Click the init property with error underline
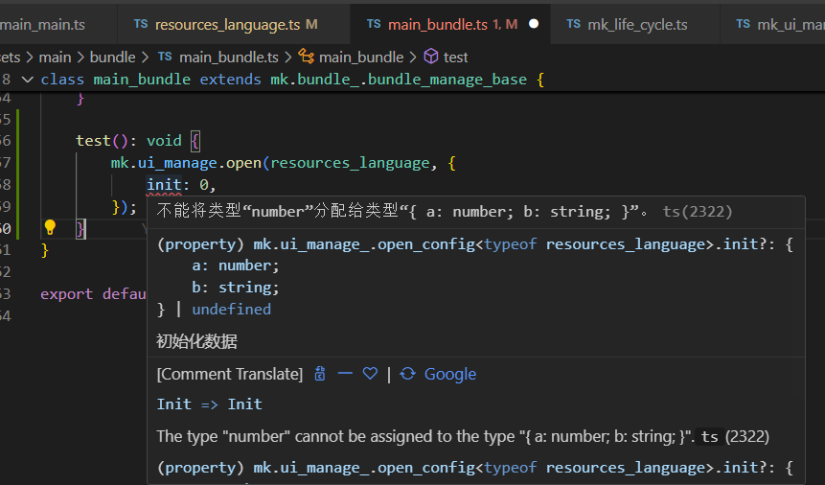 pos(163,185)
